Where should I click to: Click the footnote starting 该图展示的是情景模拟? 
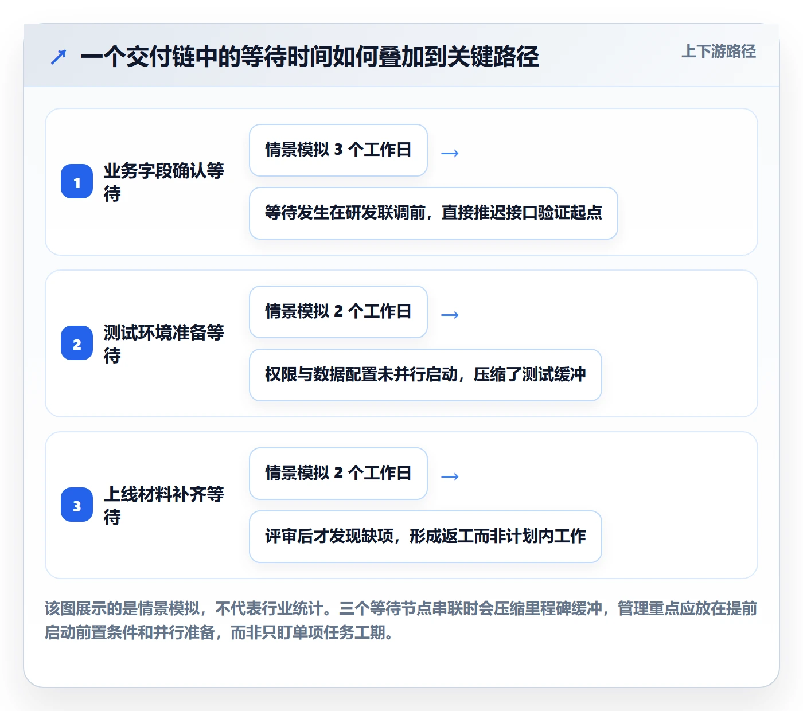(x=401, y=620)
